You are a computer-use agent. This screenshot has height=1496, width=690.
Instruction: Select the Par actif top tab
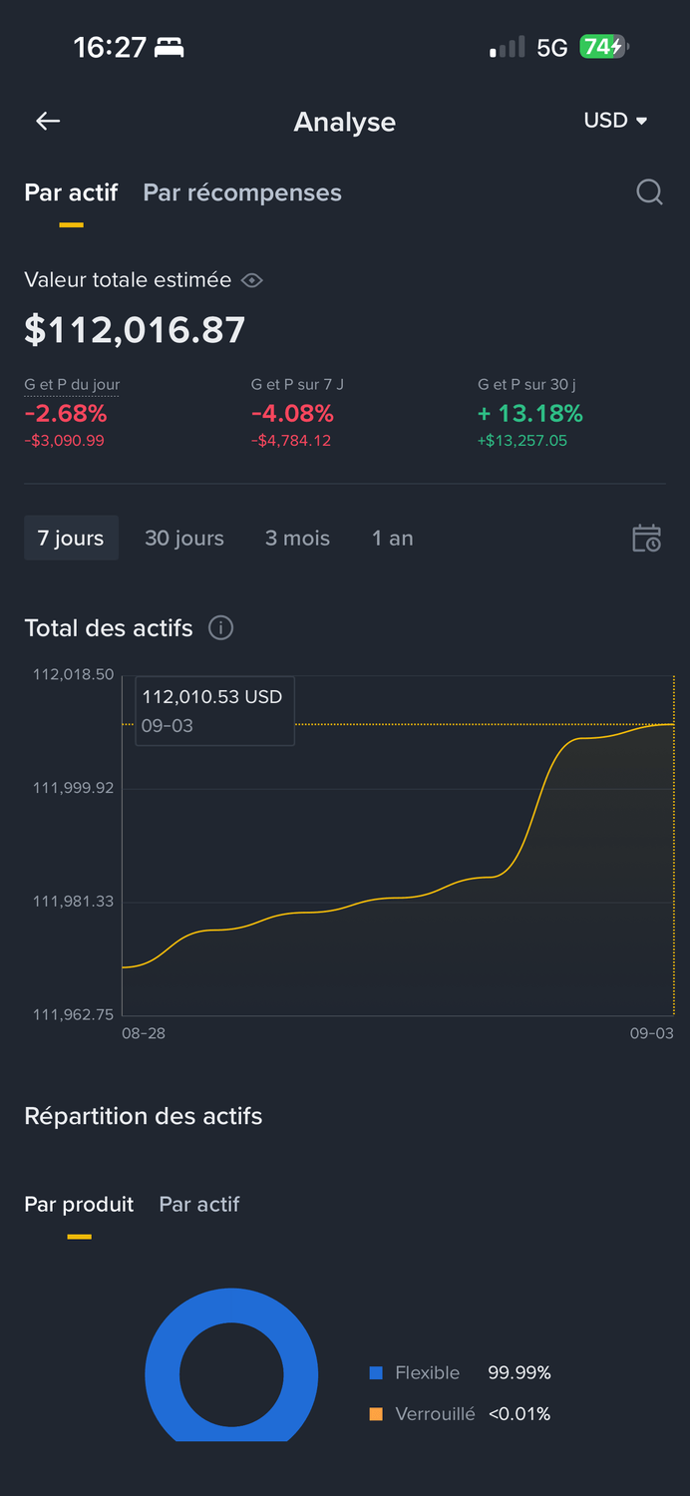71,192
